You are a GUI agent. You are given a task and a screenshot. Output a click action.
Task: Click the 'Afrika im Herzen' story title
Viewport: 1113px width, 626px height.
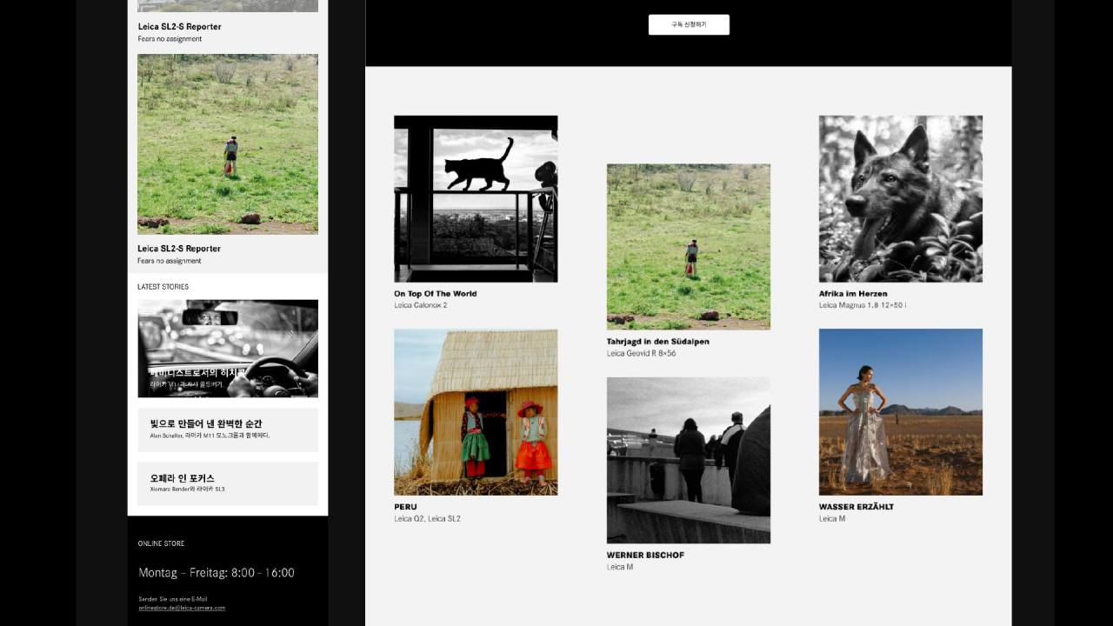tap(853, 294)
